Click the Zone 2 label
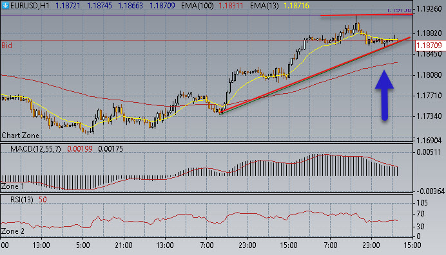446x255 pixels. point(13,231)
